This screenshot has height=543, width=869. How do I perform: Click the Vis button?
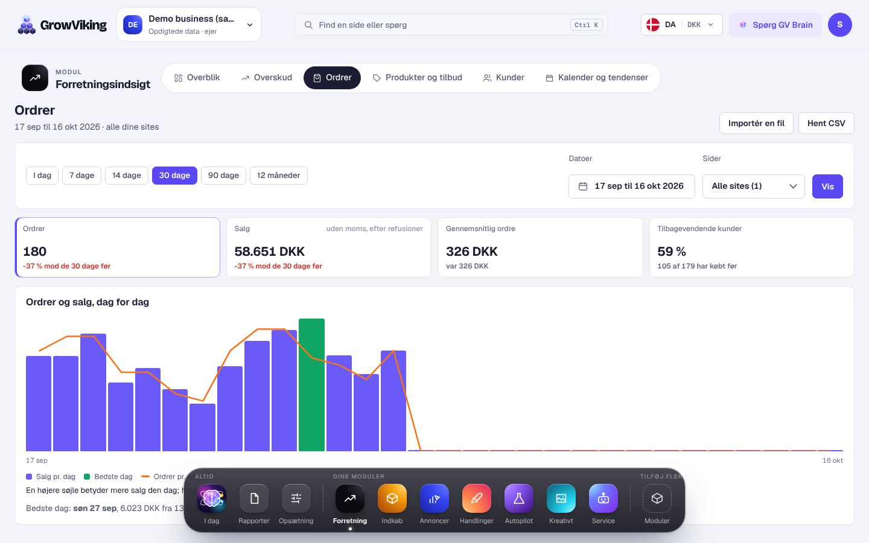pos(827,186)
